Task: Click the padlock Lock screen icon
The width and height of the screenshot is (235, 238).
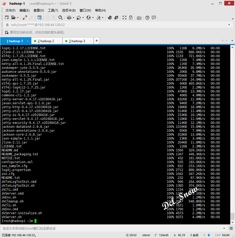Action: [130, 17]
